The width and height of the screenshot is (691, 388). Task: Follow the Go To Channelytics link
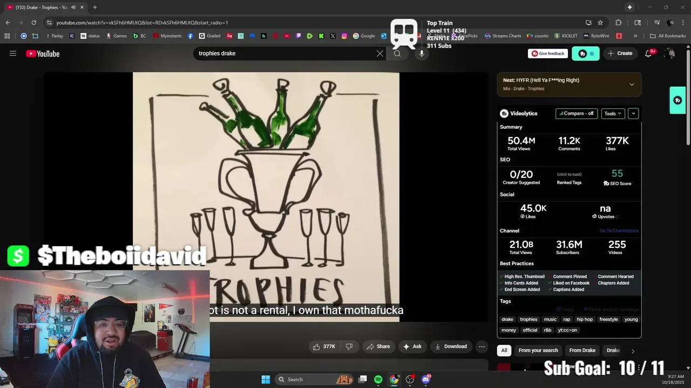pyautogui.click(x=619, y=231)
